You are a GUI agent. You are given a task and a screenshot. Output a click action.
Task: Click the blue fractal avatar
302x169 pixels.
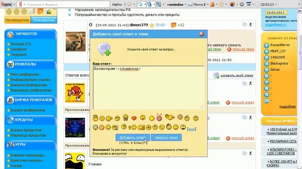75,128
